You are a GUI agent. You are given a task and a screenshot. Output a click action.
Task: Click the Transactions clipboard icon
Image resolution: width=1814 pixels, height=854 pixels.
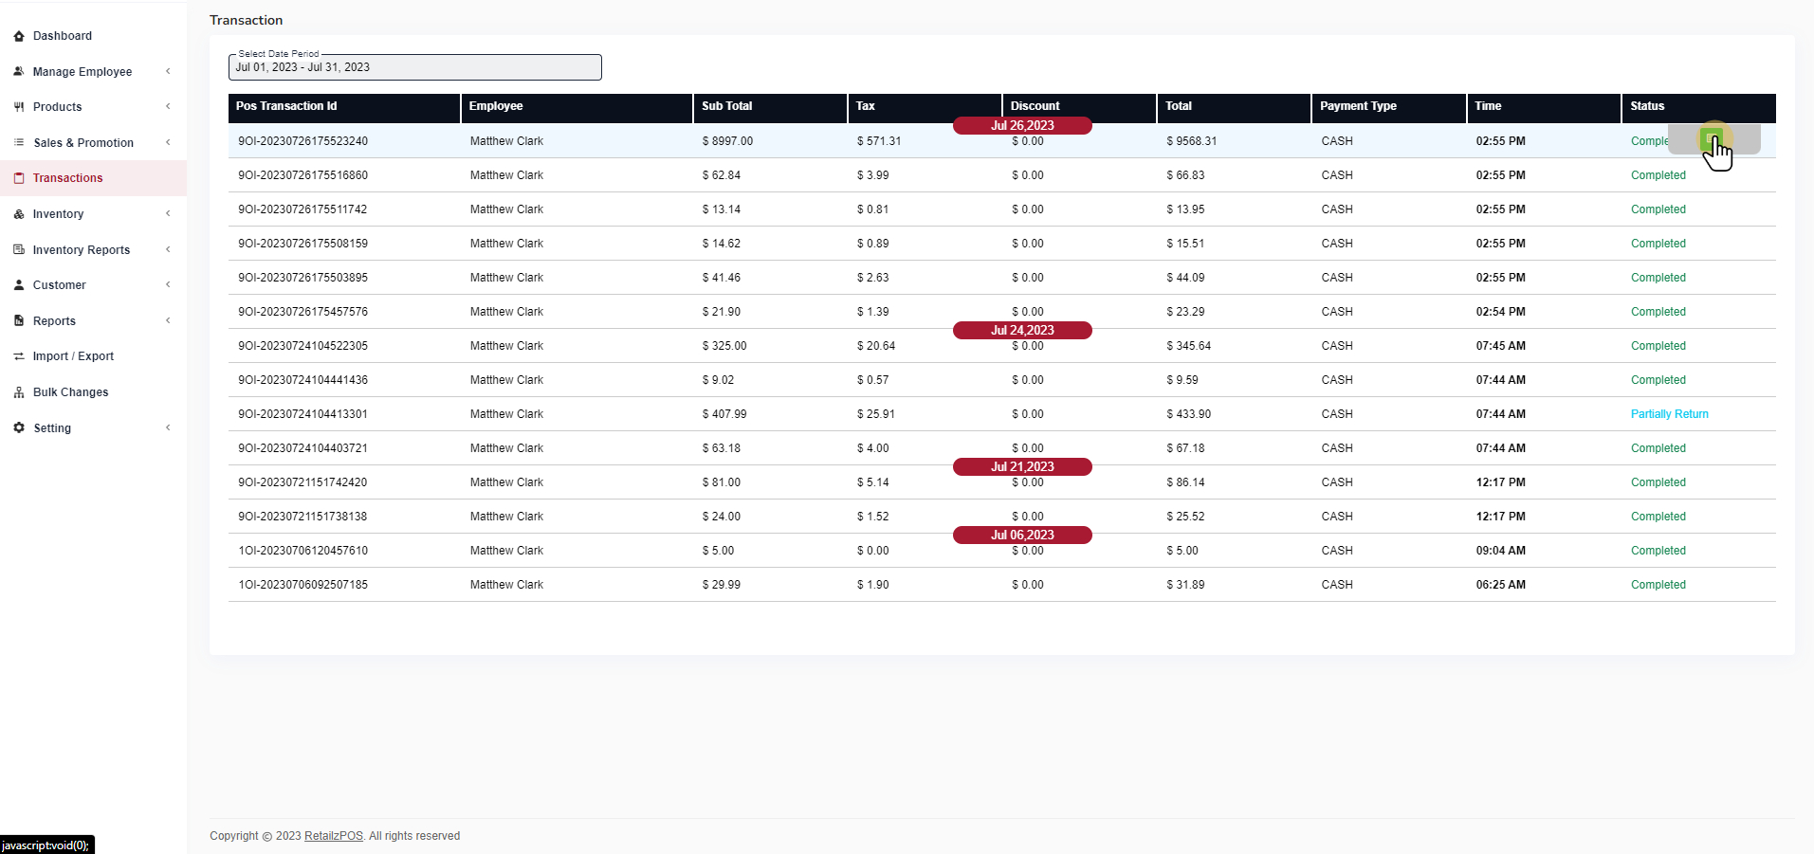[x=19, y=178]
